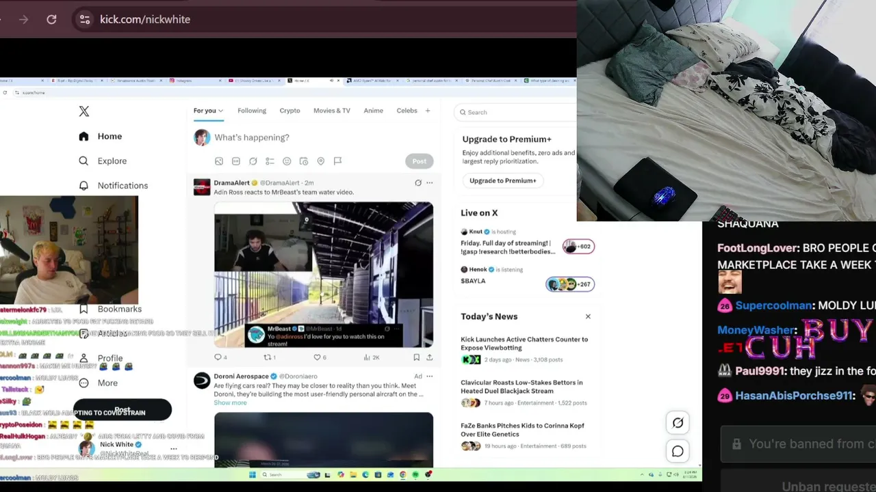This screenshot has height=492, width=876.
Task: Dismiss the Today's News panel
Action: tap(588, 316)
